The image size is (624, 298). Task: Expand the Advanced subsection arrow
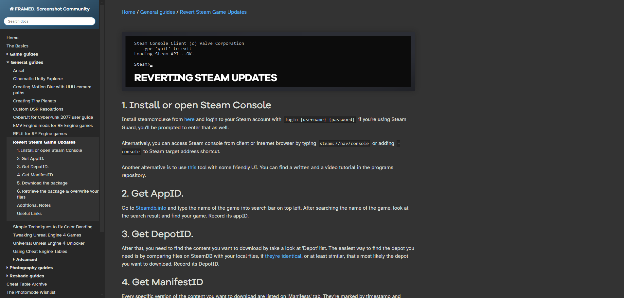click(x=14, y=260)
